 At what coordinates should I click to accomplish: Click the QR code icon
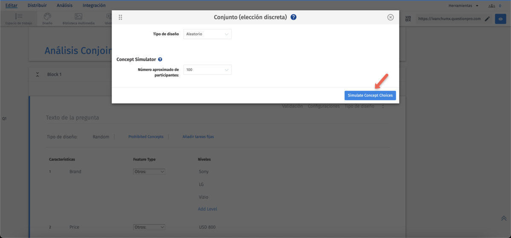click(x=408, y=19)
